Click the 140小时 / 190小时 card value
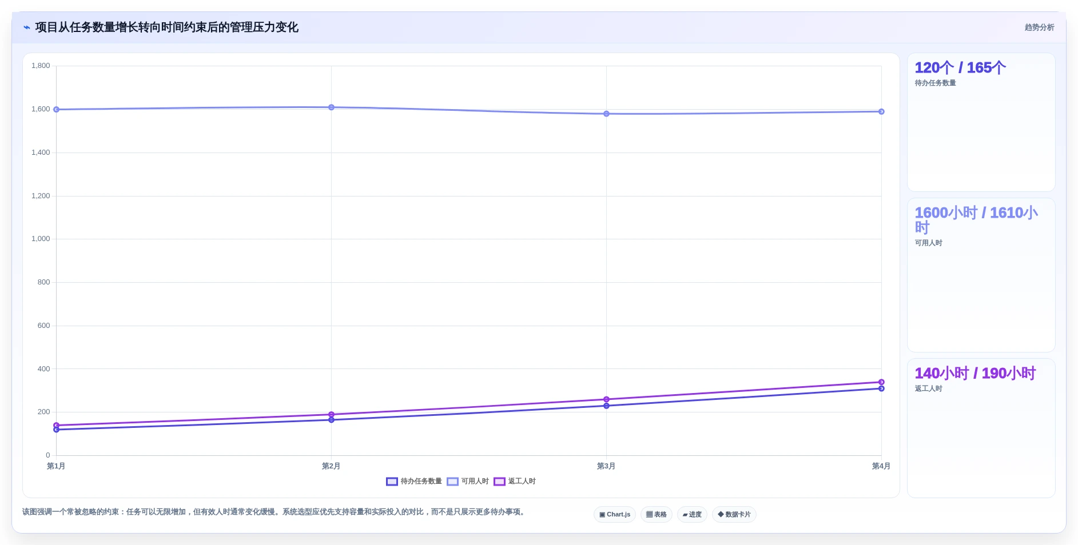 click(975, 373)
